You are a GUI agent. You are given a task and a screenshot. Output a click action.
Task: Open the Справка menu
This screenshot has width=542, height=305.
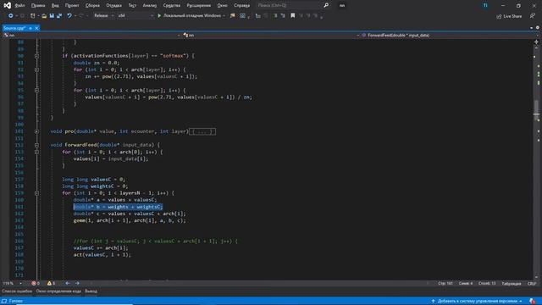[241, 6]
